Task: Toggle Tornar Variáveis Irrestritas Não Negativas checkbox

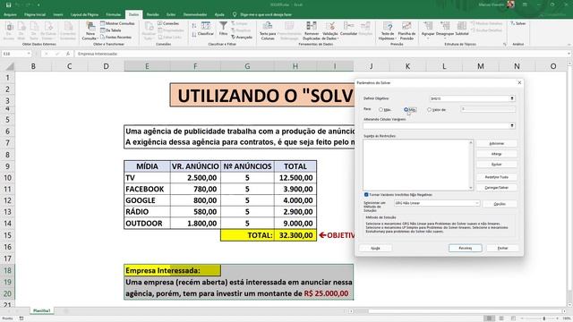Action: tap(366, 195)
